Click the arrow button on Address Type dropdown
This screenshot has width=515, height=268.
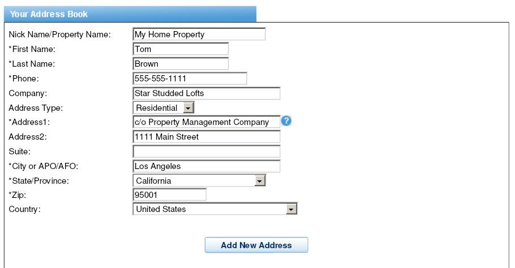188,108
